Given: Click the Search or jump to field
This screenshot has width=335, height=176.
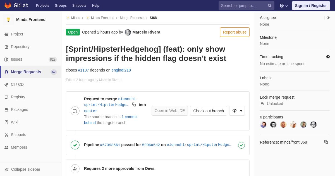Looking at the screenshot, I should point(247,6).
